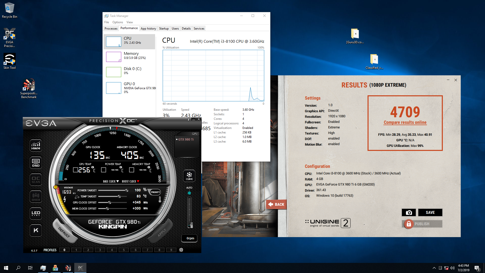Select profile slot 5

pos(124,250)
